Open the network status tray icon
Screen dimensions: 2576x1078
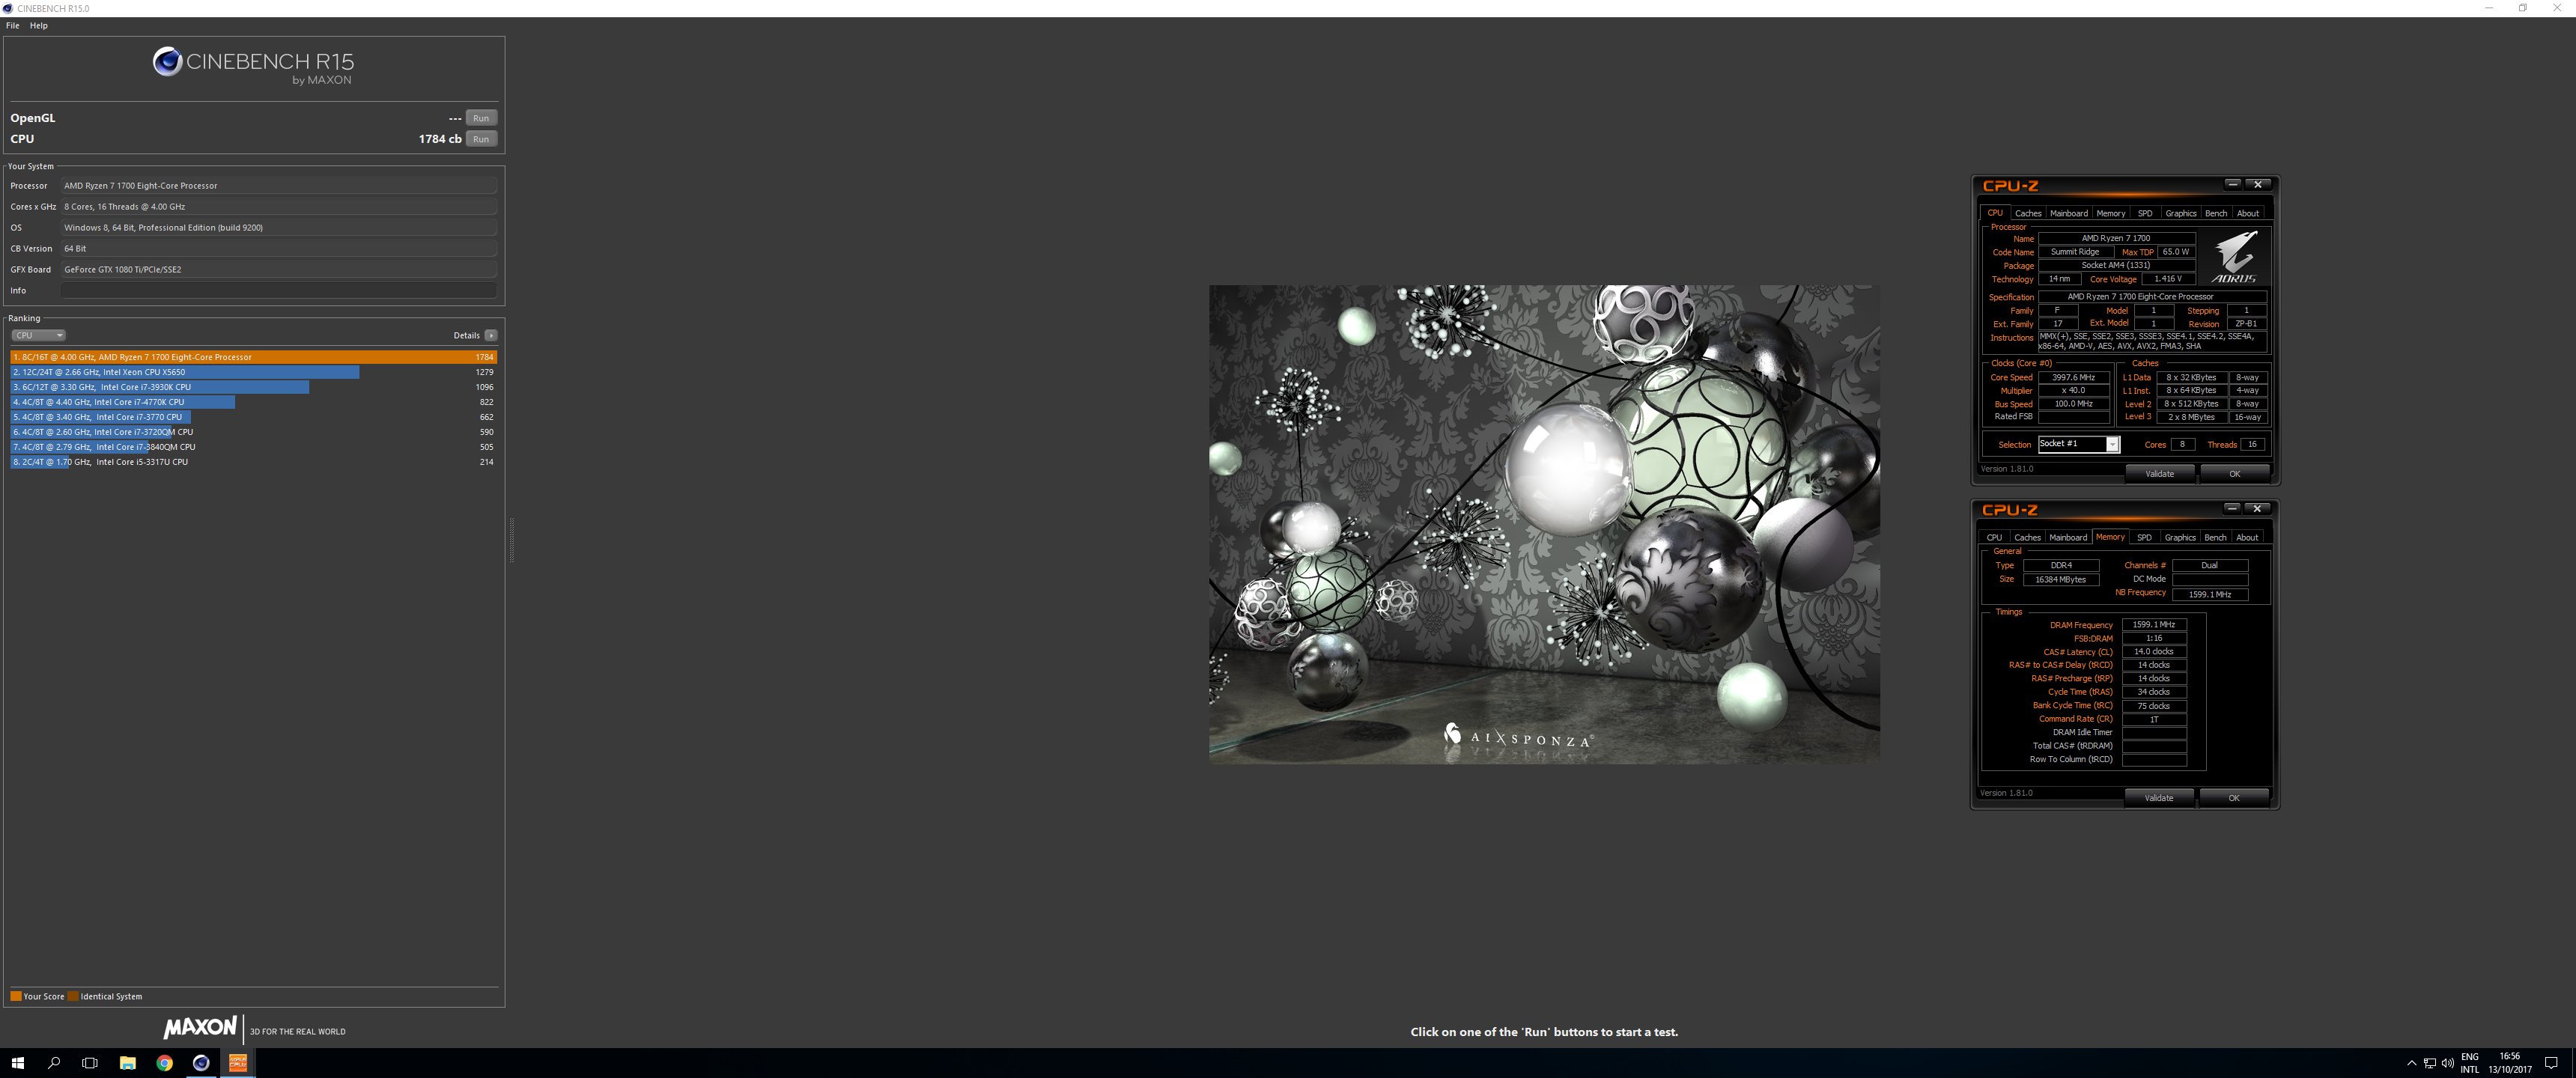pos(2429,1063)
